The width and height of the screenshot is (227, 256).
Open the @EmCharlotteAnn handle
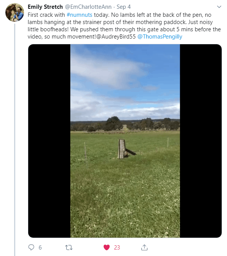click(x=88, y=7)
